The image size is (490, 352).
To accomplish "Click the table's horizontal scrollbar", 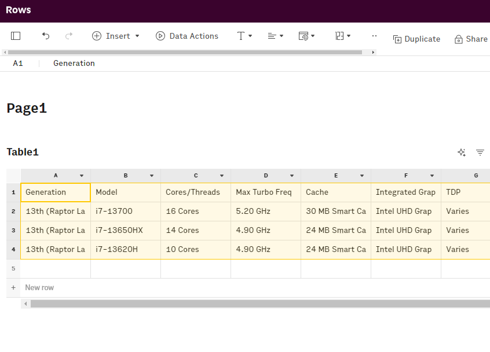I will [255, 303].
